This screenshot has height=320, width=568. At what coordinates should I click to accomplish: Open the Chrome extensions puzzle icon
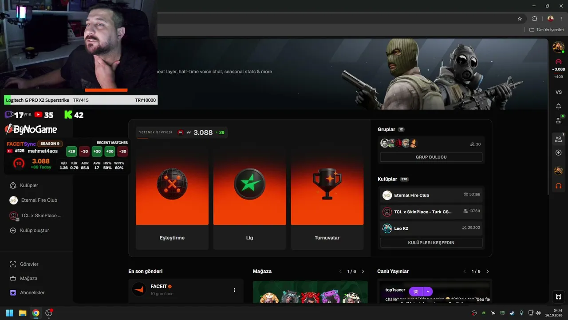(535, 19)
